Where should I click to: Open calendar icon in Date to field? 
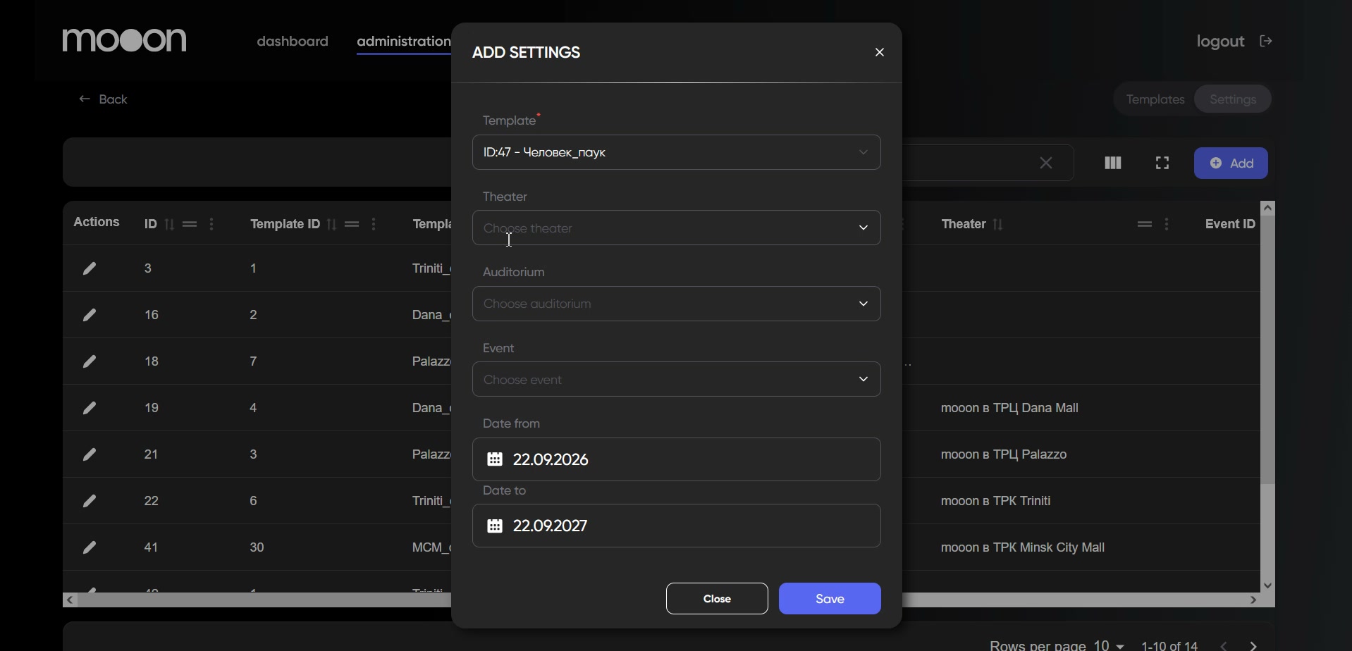click(495, 526)
